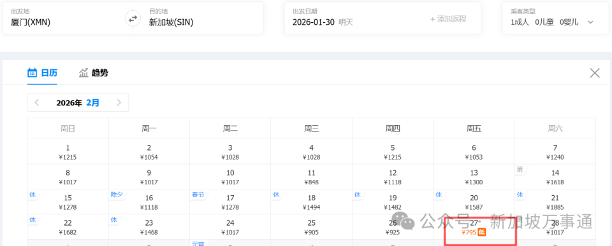
Task: Select 除夕 February 16 priced ¥1118
Action: (x=149, y=202)
